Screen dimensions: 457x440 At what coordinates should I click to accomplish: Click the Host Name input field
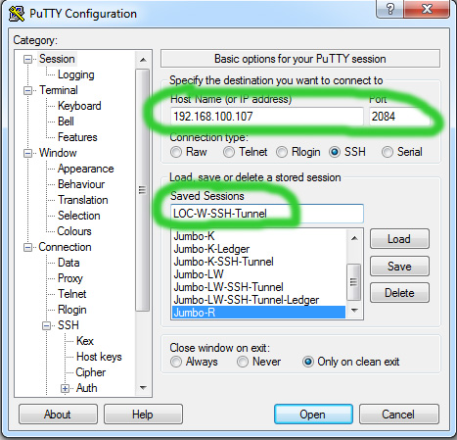[266, 117]
